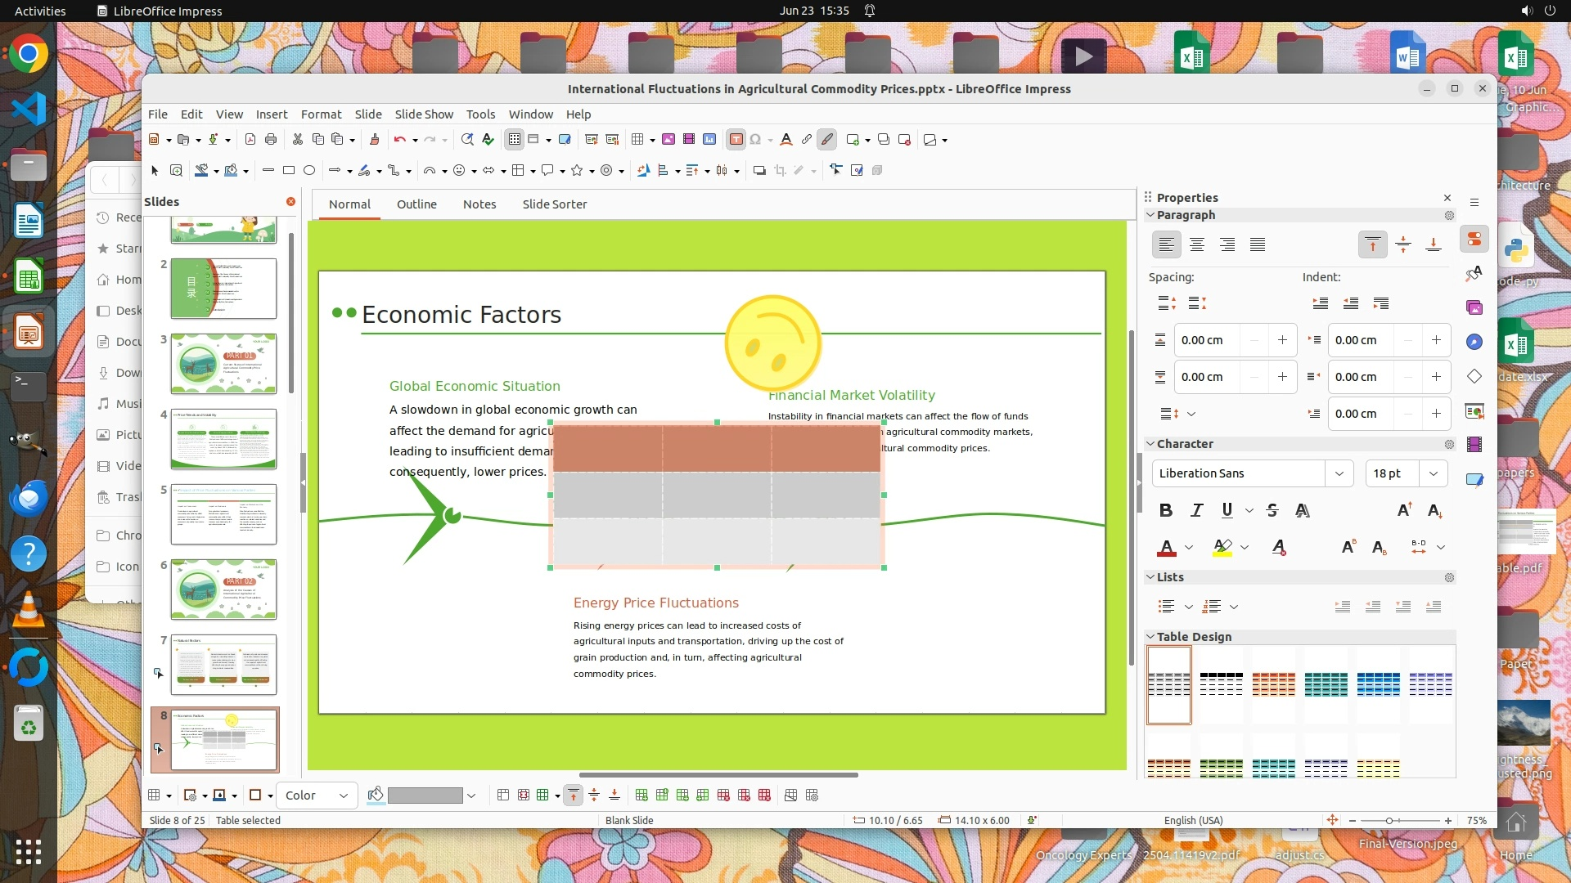Image resolution: width=1571 pixels, height=883 pixels.
Task: Open the sidebar Gallery panel icon
Action: pos(1474,307)
